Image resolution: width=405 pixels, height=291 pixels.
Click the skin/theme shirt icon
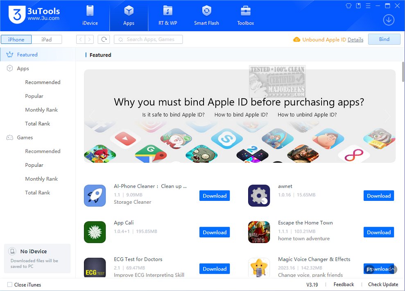coord(348,6)
